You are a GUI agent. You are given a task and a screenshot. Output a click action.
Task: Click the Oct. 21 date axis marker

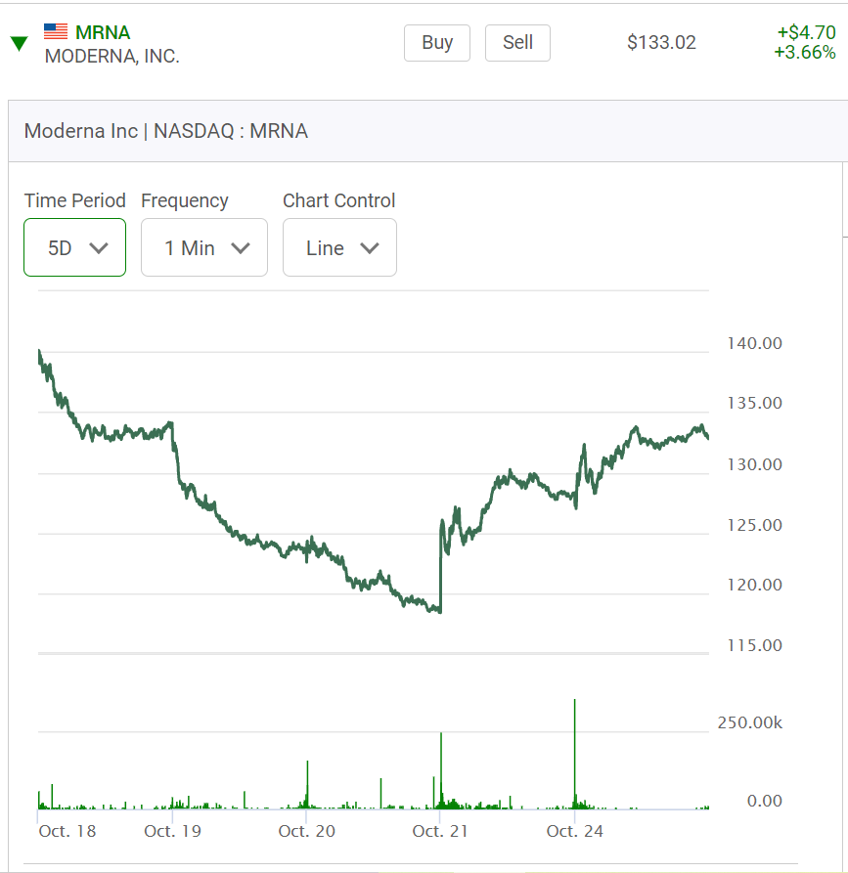440,831
